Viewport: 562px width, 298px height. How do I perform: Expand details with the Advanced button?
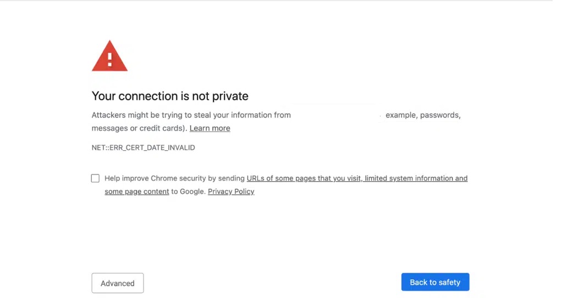tap(118, 283)
